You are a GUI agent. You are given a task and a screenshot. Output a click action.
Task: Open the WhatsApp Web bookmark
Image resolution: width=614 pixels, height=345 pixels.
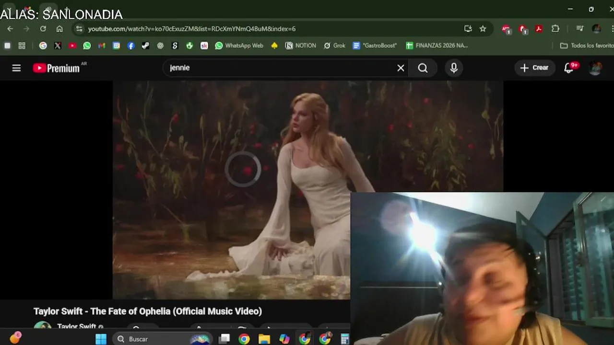pyautogui.click(x=239, y=46)
